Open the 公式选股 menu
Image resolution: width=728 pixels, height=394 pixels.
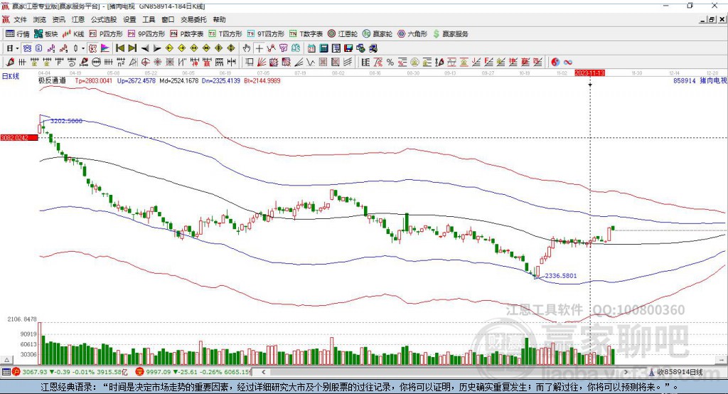click(104, 19)
